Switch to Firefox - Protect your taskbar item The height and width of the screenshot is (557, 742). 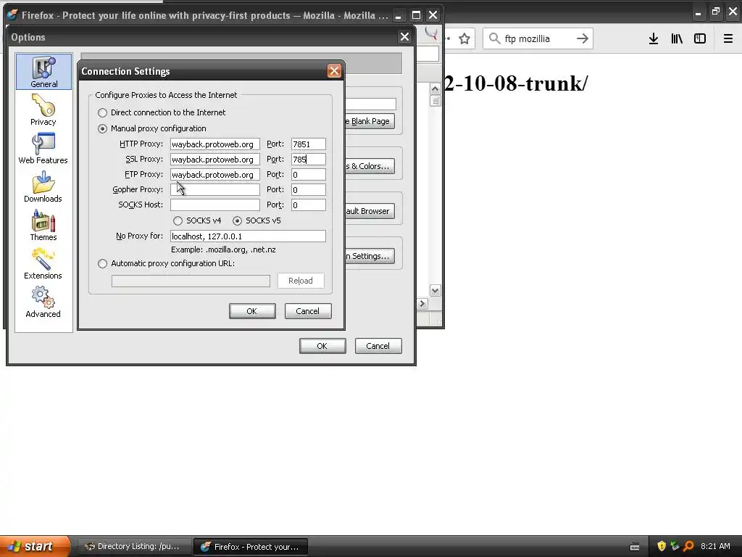click(x=251, y=547)
